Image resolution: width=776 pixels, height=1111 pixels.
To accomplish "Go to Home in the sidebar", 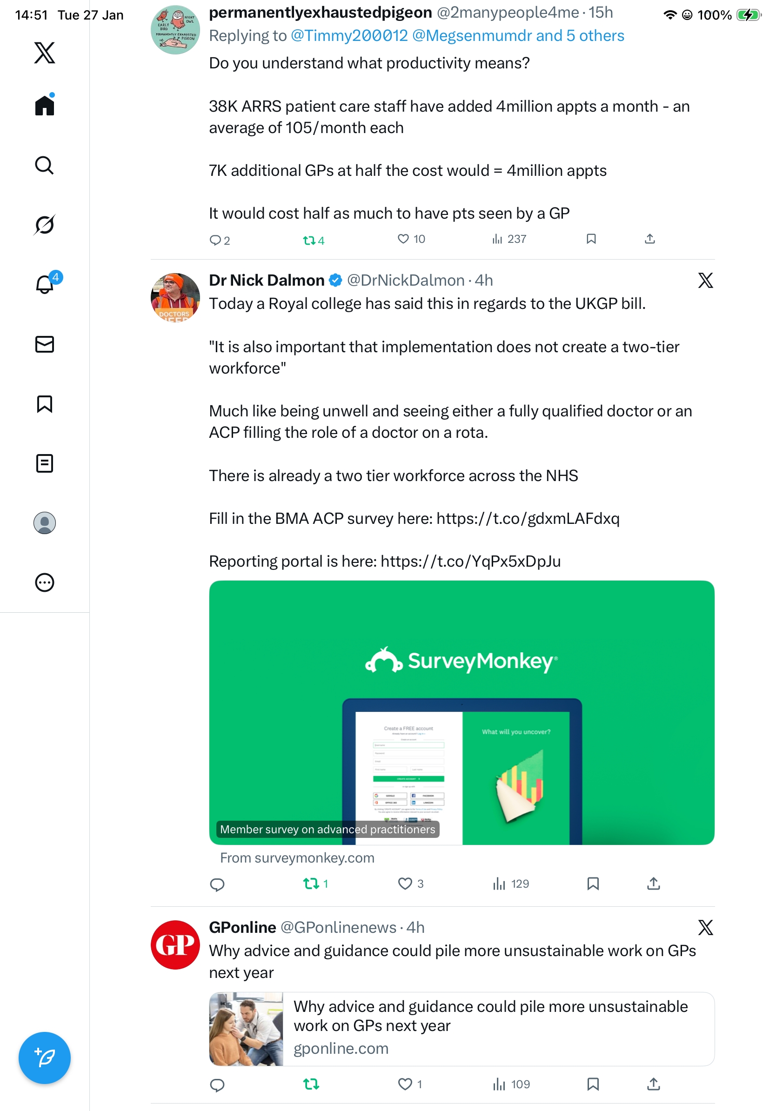I will pyautogui.click(x=45, y=105).
